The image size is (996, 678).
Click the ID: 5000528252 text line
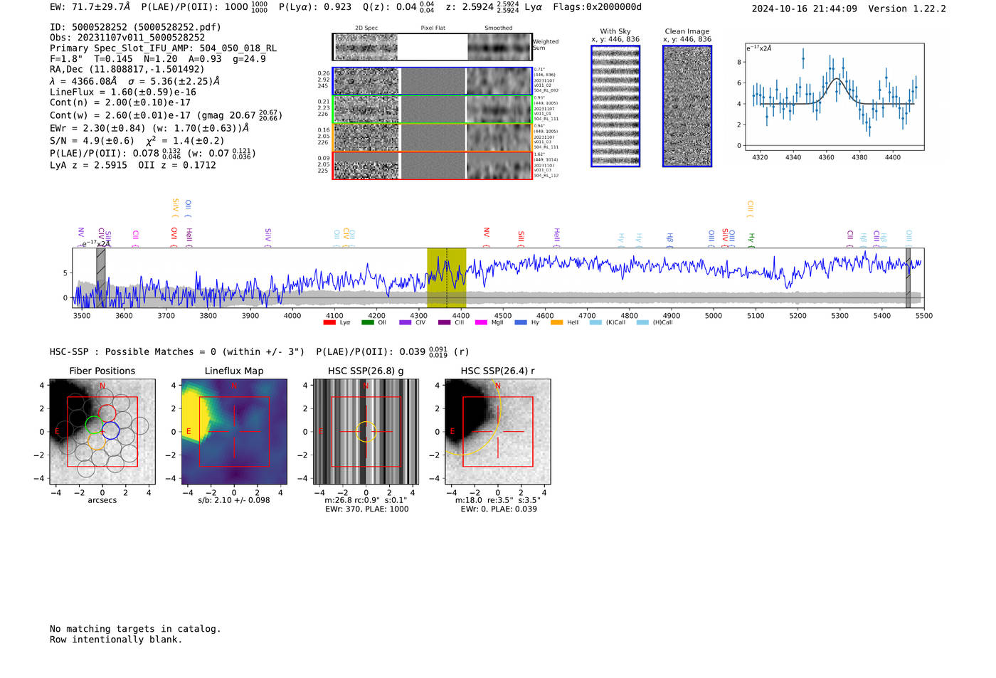pyautogui.click(x=135, y=27)
